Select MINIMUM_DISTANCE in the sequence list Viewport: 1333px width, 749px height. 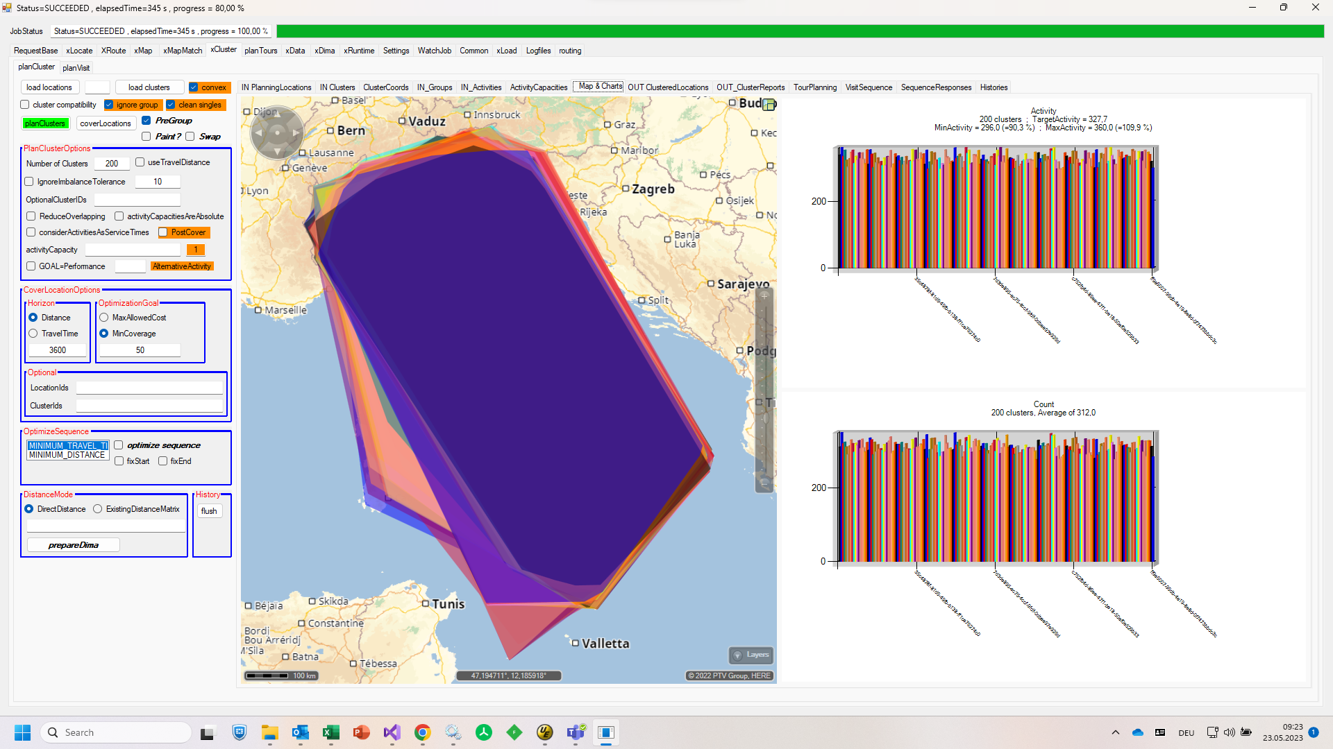pos(67,455)
